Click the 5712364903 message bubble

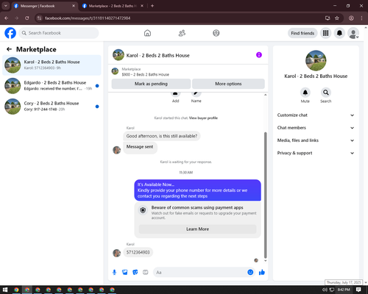click(x=138, y=252)
